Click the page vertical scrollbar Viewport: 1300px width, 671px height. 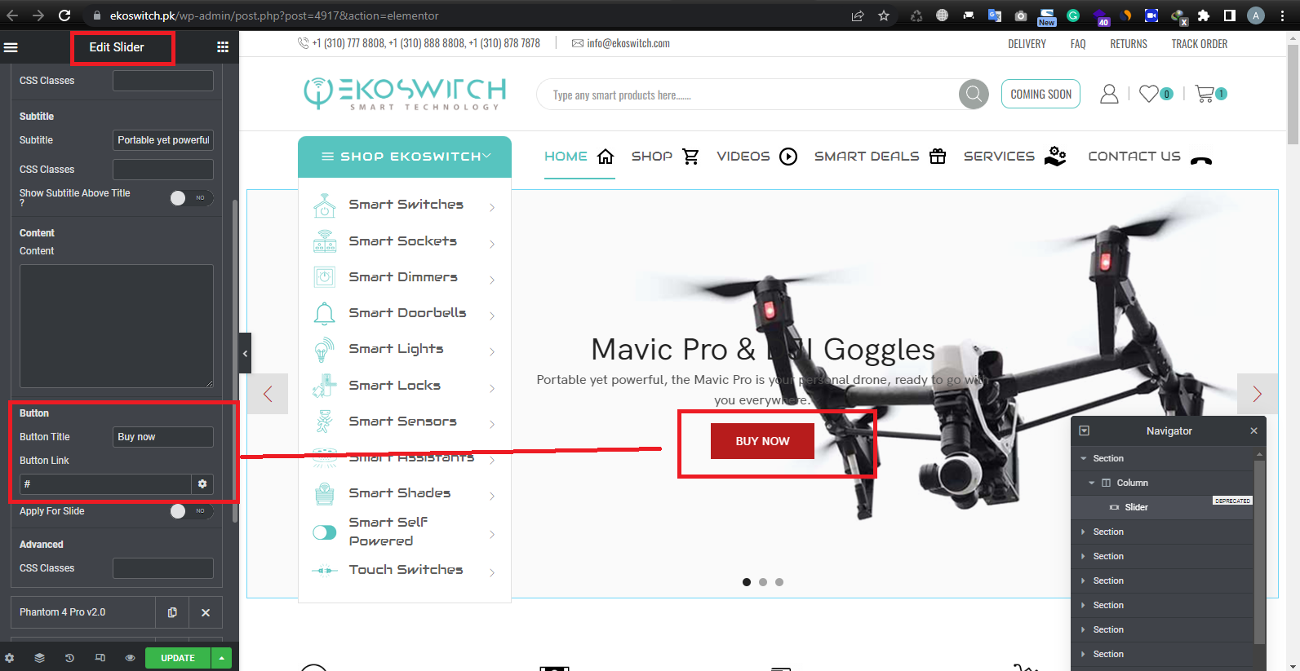(1293, 94)
